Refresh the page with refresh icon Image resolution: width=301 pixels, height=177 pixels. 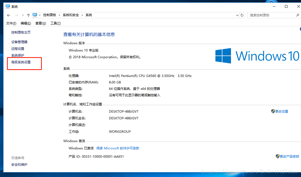pyautogui.click(x=242, y=15)
